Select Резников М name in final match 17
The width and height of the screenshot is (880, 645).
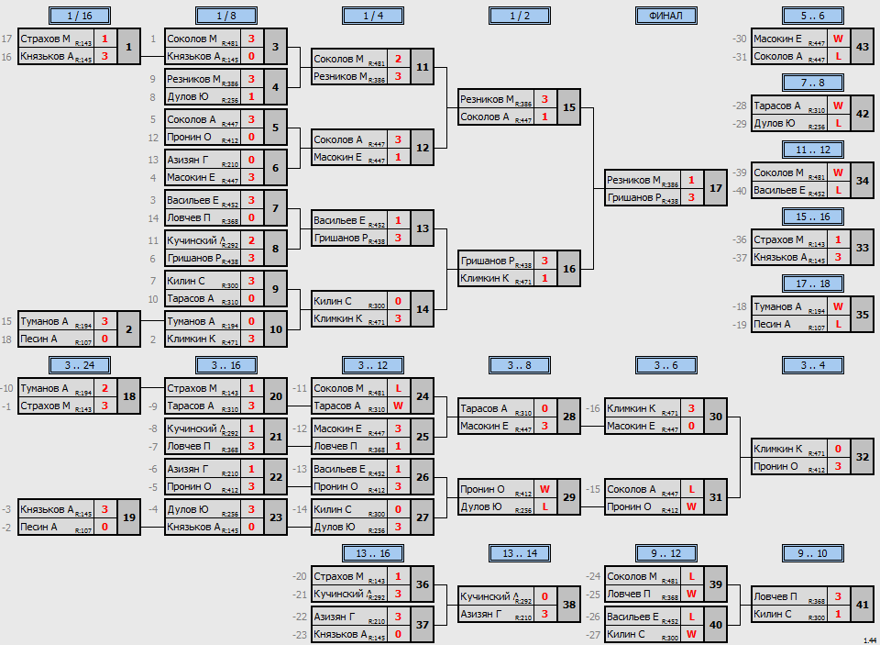(x=633, y=180)
